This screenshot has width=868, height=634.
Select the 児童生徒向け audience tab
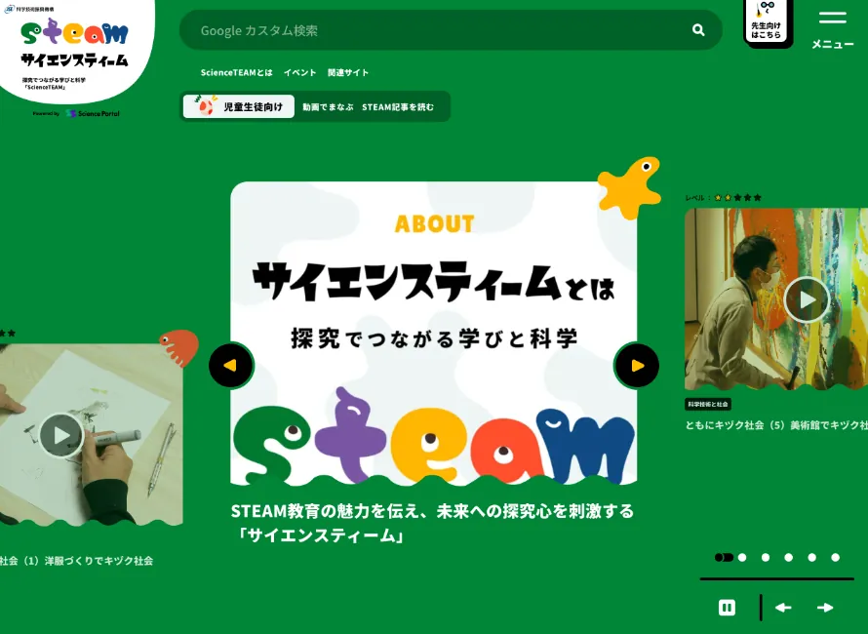click(239, 106)
